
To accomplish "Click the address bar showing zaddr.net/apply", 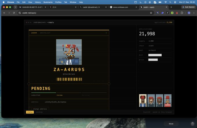I will tap(85, 13).
